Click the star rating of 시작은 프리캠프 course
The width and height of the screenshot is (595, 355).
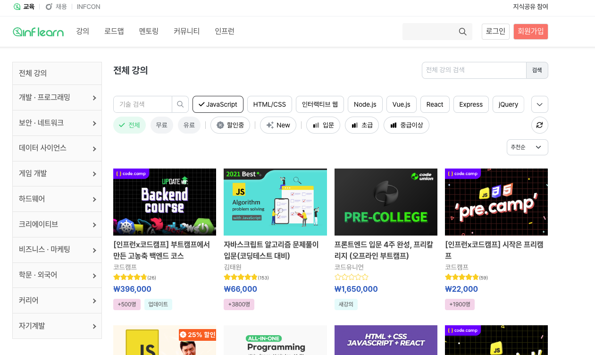462,277
